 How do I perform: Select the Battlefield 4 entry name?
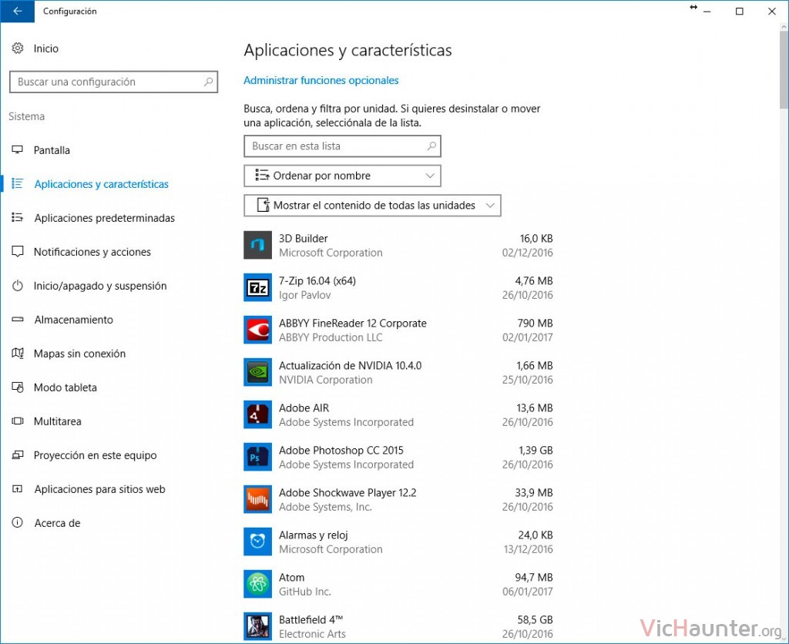[311, 619]
